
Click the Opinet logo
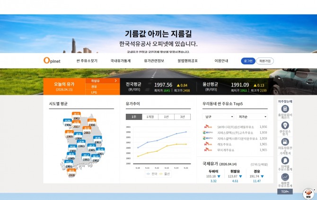(x=52, y=60)
